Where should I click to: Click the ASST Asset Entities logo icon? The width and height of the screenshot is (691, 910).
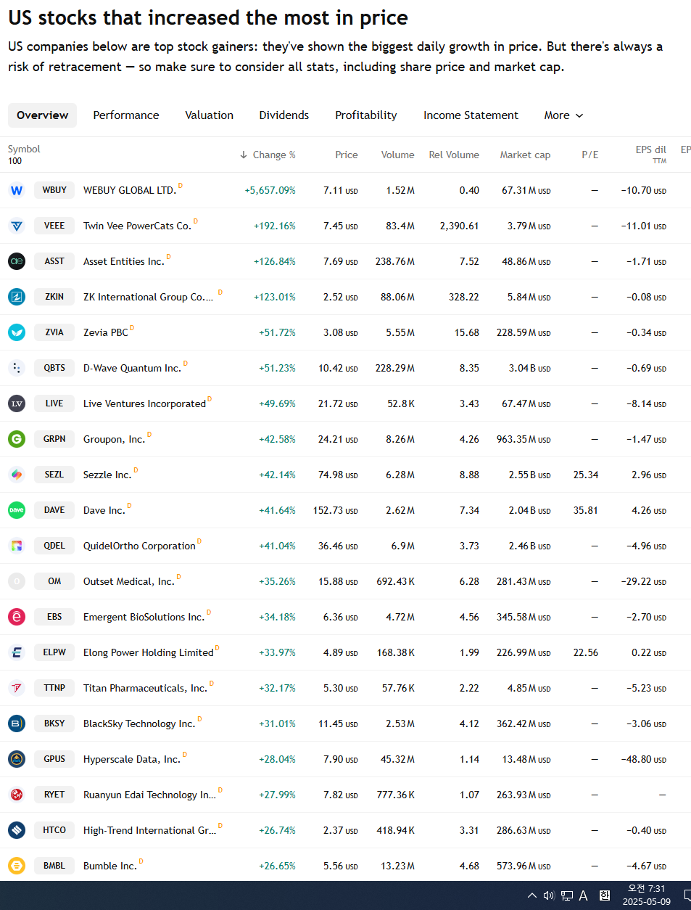(17, 261)
